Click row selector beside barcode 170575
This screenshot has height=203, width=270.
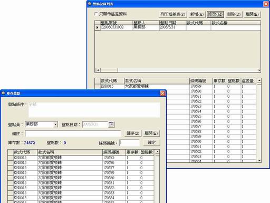click(x=11, y=158)
